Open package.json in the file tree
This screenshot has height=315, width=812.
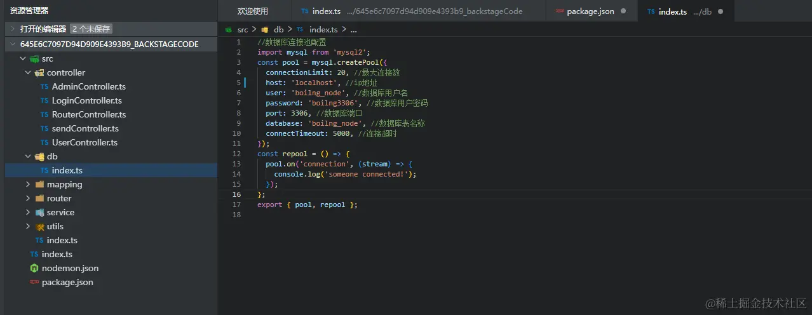click(x=67, y=282)
